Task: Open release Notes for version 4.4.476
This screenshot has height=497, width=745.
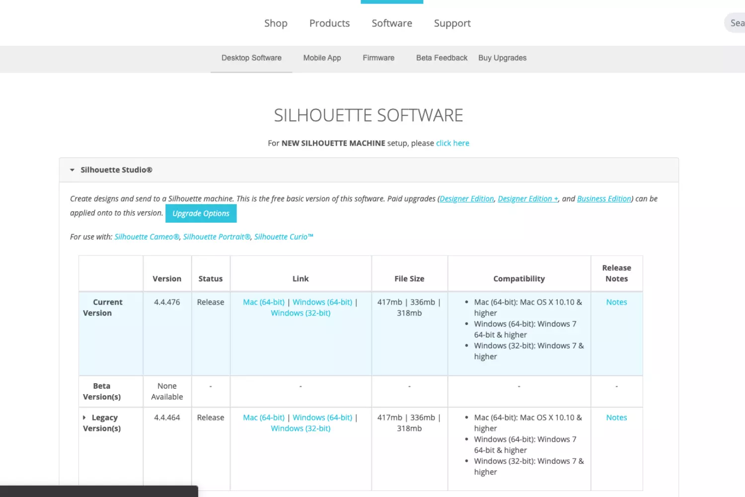Action: (616, 302)
